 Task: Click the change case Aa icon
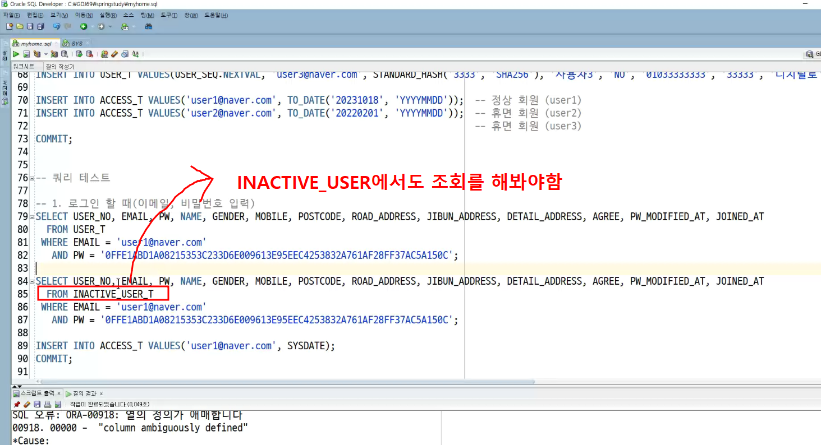[135, 54]
